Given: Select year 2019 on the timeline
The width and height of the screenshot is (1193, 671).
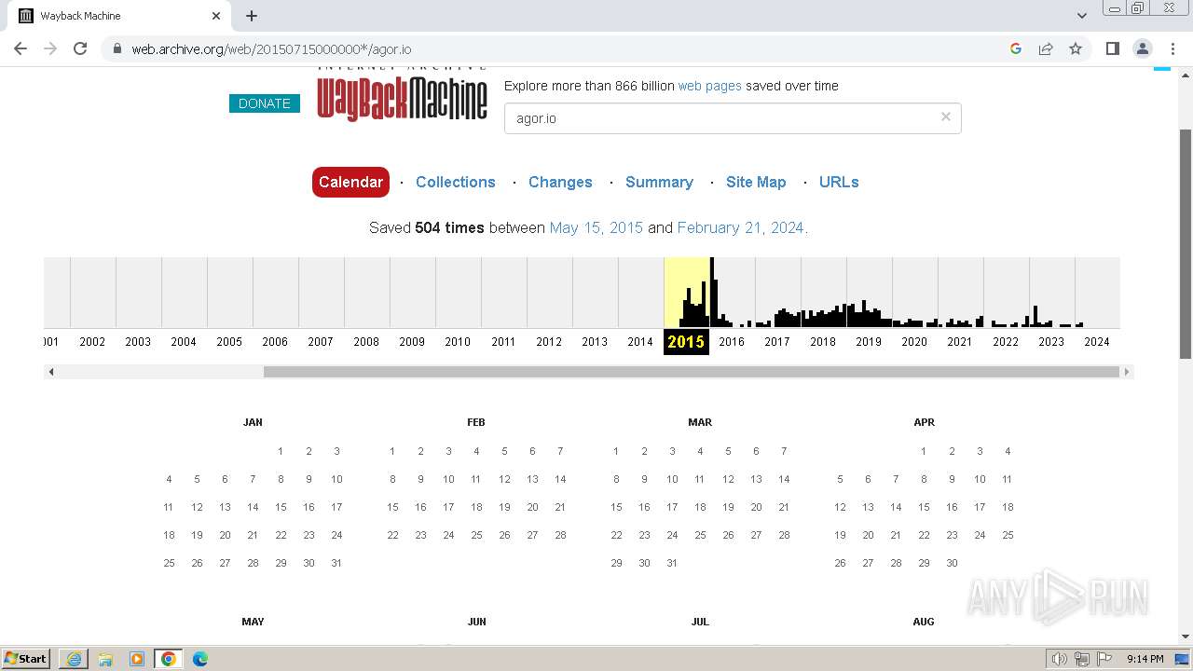Looking at the screenshot, I should coord(869,341).
